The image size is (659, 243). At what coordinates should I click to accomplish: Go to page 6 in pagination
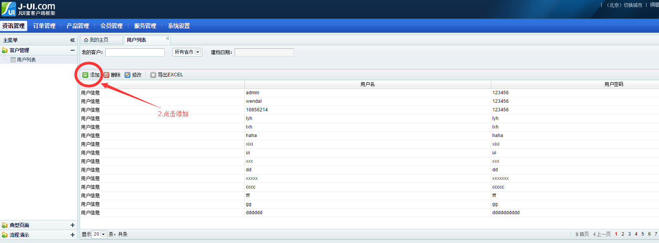pos(649,234)
